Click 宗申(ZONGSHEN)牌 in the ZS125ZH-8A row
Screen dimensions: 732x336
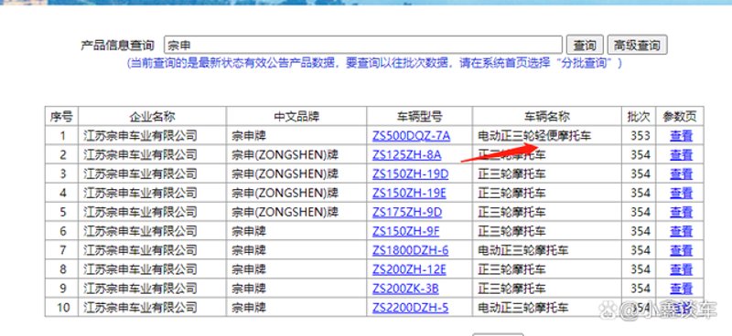[285, 154]
